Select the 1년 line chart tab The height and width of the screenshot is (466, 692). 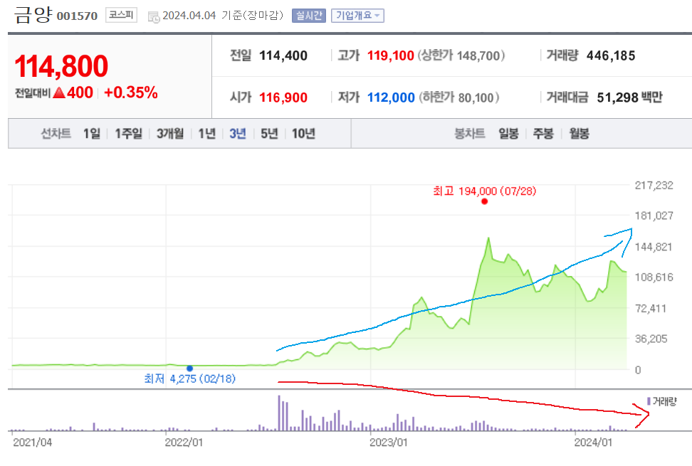pos(206,134)
